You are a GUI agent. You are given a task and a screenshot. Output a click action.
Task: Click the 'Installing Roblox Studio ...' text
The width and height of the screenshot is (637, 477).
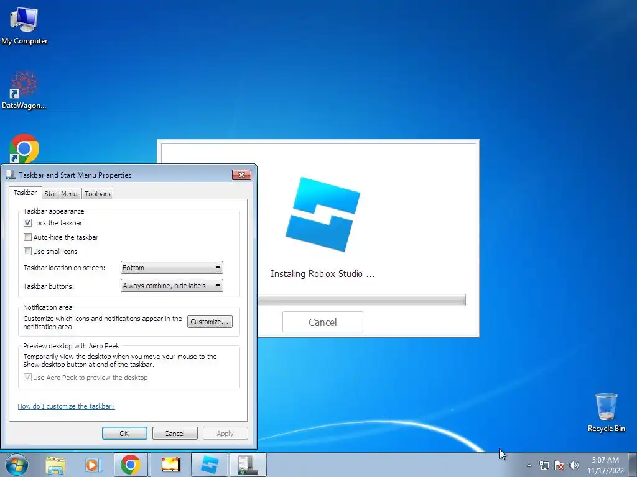[x=323, y=274]
